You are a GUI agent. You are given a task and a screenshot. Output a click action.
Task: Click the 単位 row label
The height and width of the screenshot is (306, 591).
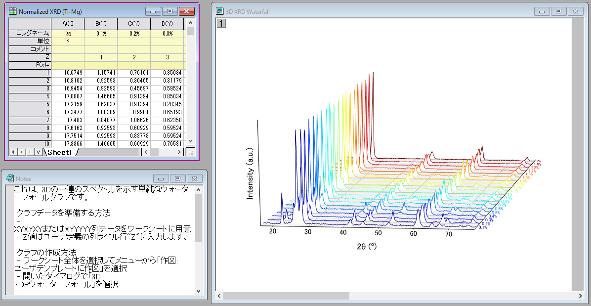point(30,42)
